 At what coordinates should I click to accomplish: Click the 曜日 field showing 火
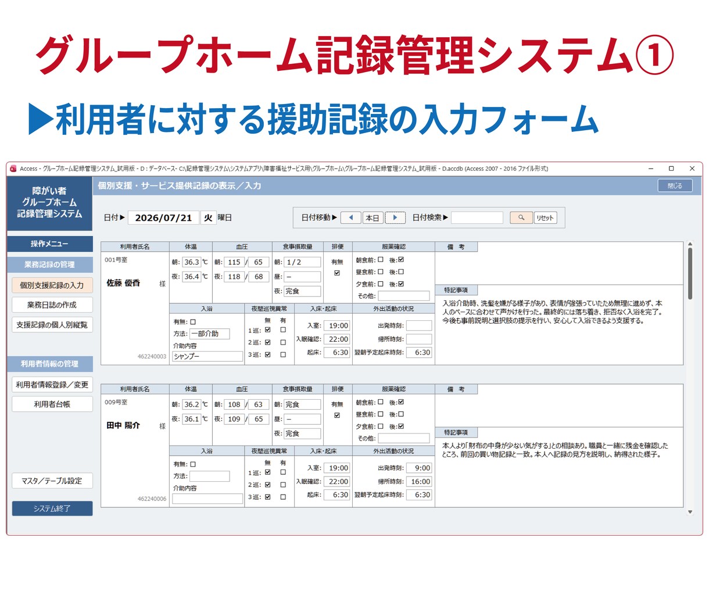point(208,218)
